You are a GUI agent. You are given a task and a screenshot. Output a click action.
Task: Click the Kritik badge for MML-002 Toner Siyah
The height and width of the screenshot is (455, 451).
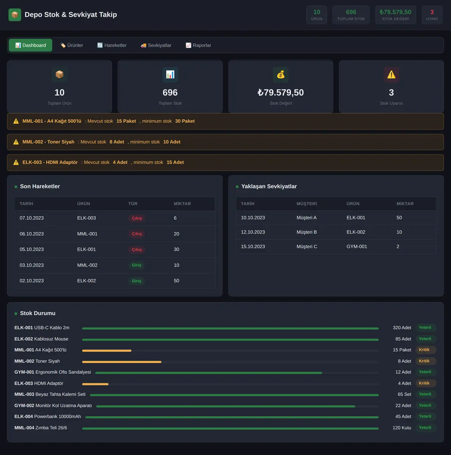[x=426, y=361]
